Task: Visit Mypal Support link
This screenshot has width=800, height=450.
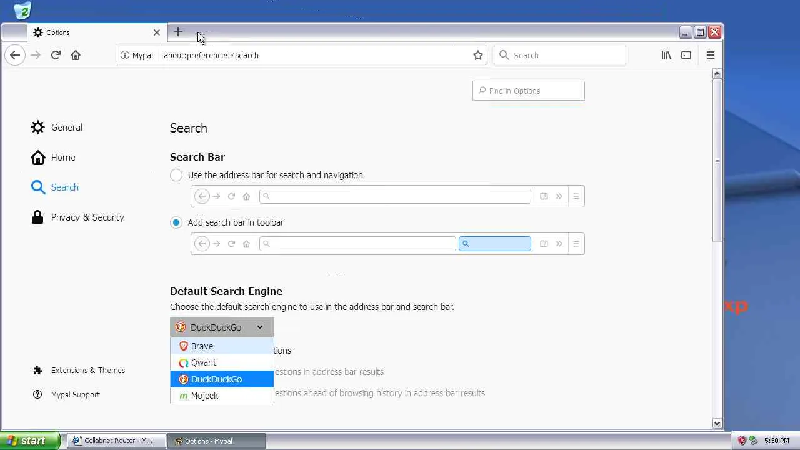Action: coord(67,395)
